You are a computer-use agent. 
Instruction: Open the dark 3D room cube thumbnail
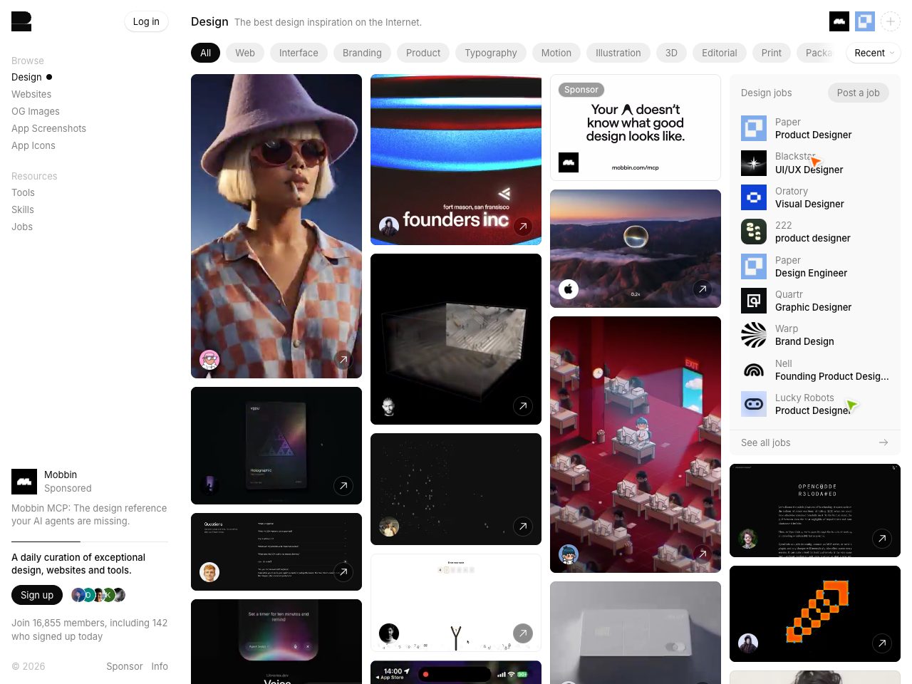456,339
